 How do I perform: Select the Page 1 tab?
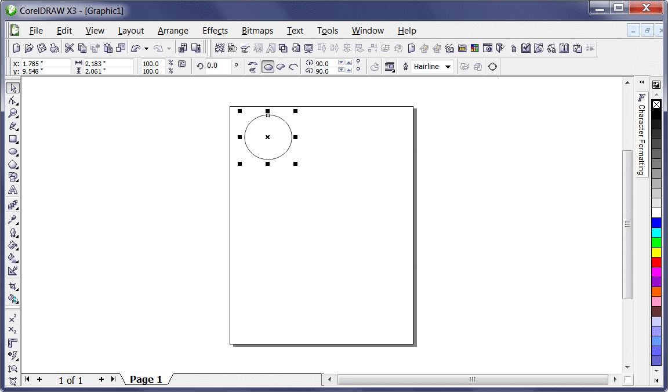146,379
